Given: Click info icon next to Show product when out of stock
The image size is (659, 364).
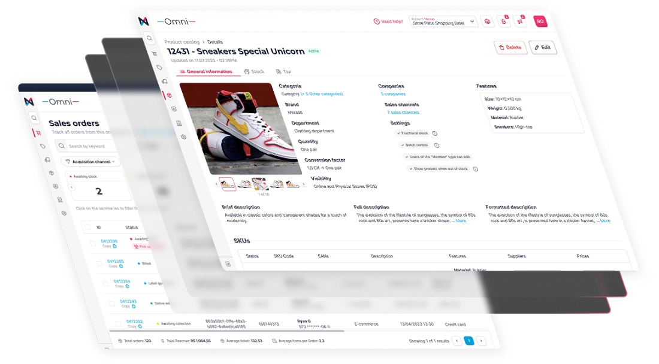Looking at the screenshot, I should click(475, 169).
